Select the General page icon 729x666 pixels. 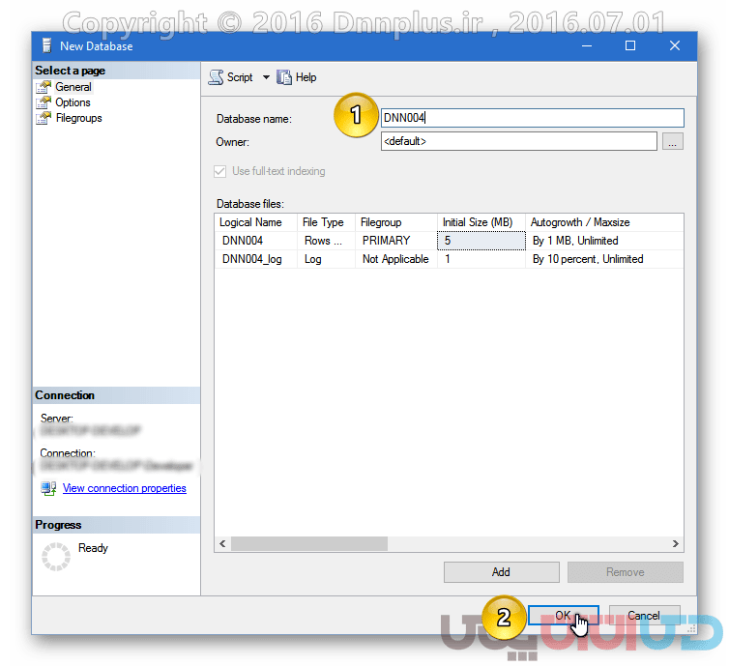point(44,87)
